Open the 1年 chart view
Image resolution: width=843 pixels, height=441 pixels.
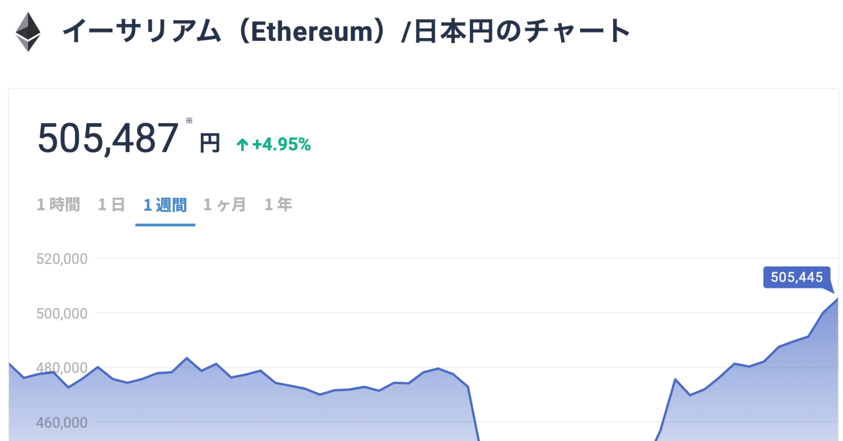[x=277, y=205]
